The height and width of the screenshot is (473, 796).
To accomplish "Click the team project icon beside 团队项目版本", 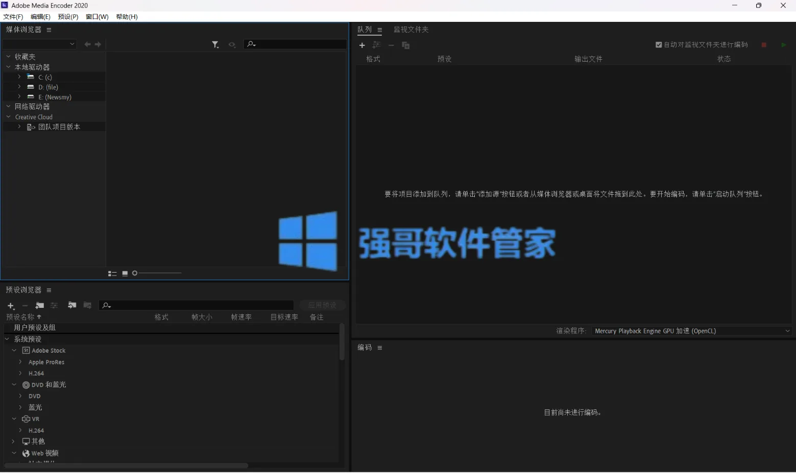I will [x=31, y=127].
